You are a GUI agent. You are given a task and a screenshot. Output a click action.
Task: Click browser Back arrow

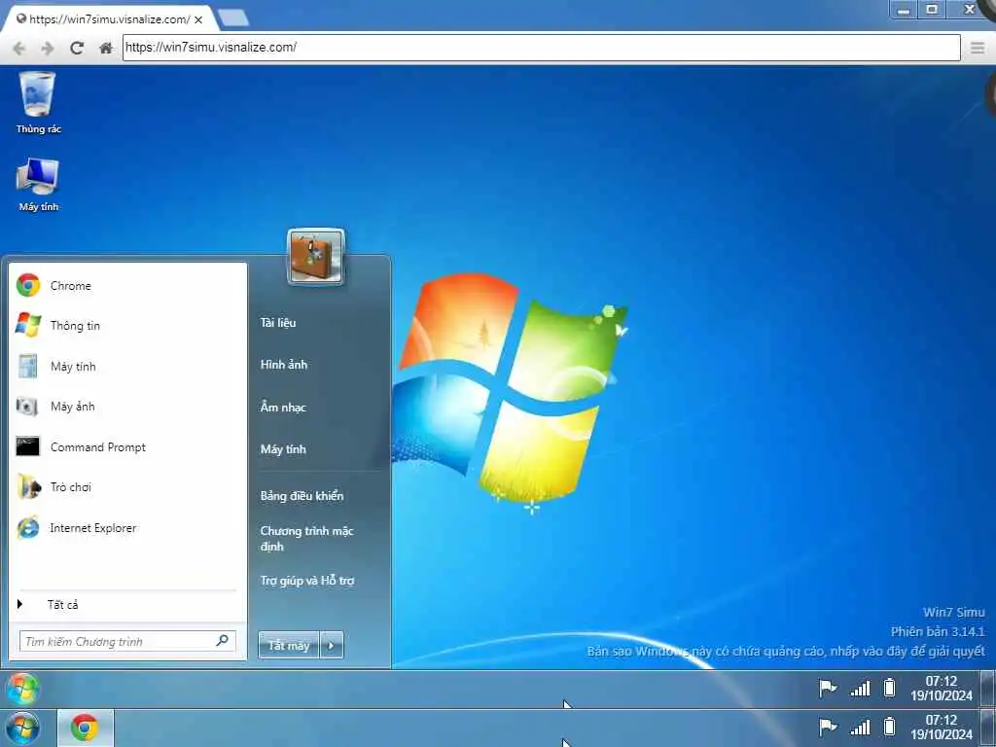click(19, 49)
